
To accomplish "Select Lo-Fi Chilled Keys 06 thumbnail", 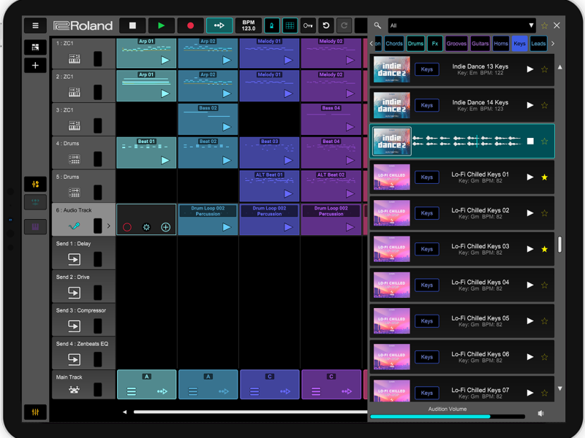I will 392,357.
